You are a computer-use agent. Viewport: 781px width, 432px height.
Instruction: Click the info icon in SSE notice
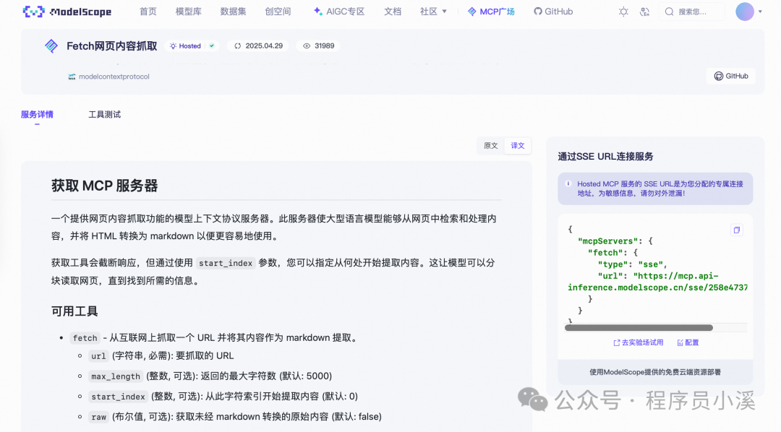[568, 183]
